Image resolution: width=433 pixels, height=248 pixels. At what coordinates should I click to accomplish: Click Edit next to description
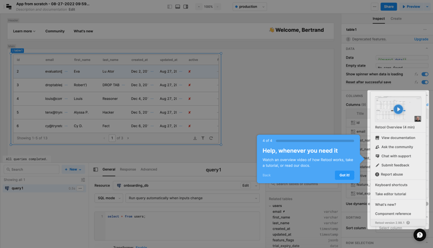72,9
